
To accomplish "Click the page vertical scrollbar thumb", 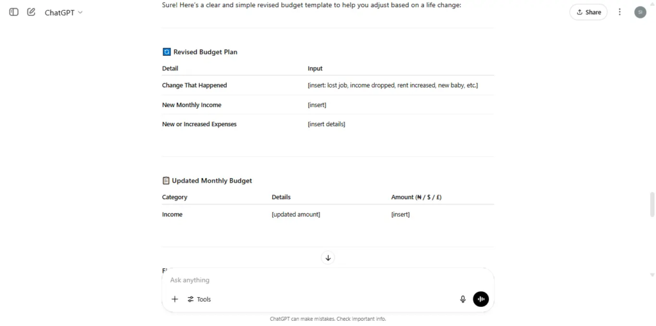I will click(x=652, y=205).
